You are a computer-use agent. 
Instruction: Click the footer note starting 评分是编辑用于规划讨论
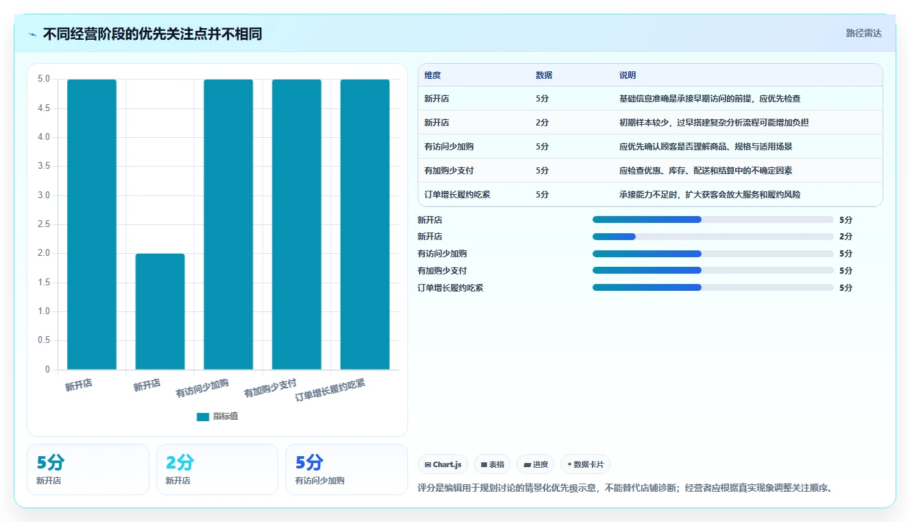tap(624, 488)
